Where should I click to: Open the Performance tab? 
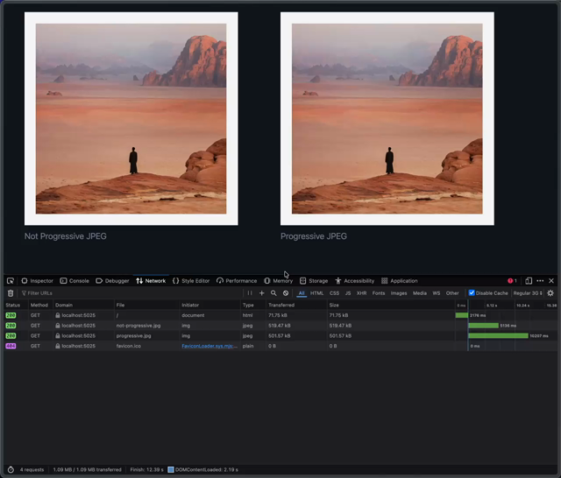point(237,281)
